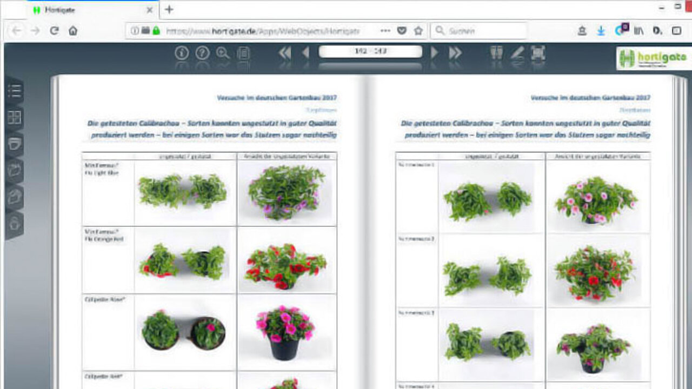Click the Calipetite Rose potted plant photo
This screenshot has height=389, width=692.
pos(285,332)
